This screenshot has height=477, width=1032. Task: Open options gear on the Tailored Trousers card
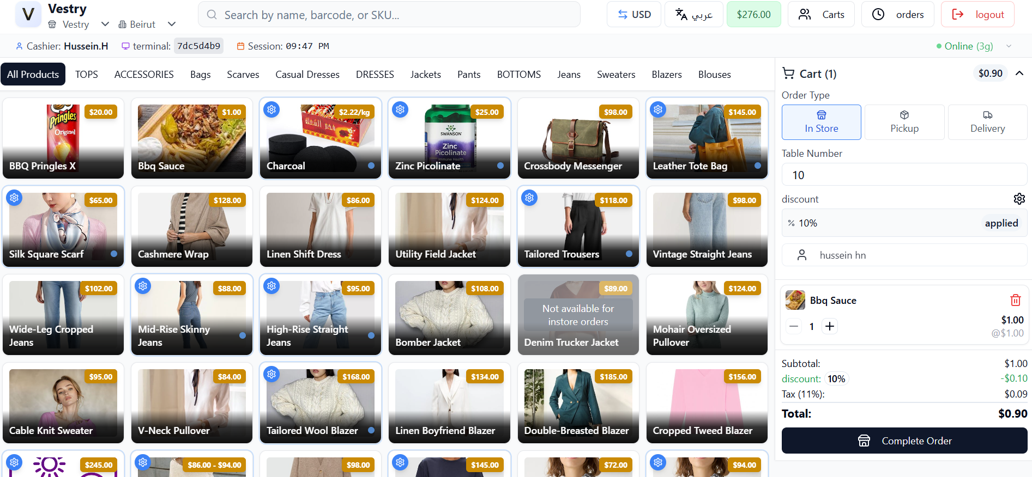click(x=529, y=198)
